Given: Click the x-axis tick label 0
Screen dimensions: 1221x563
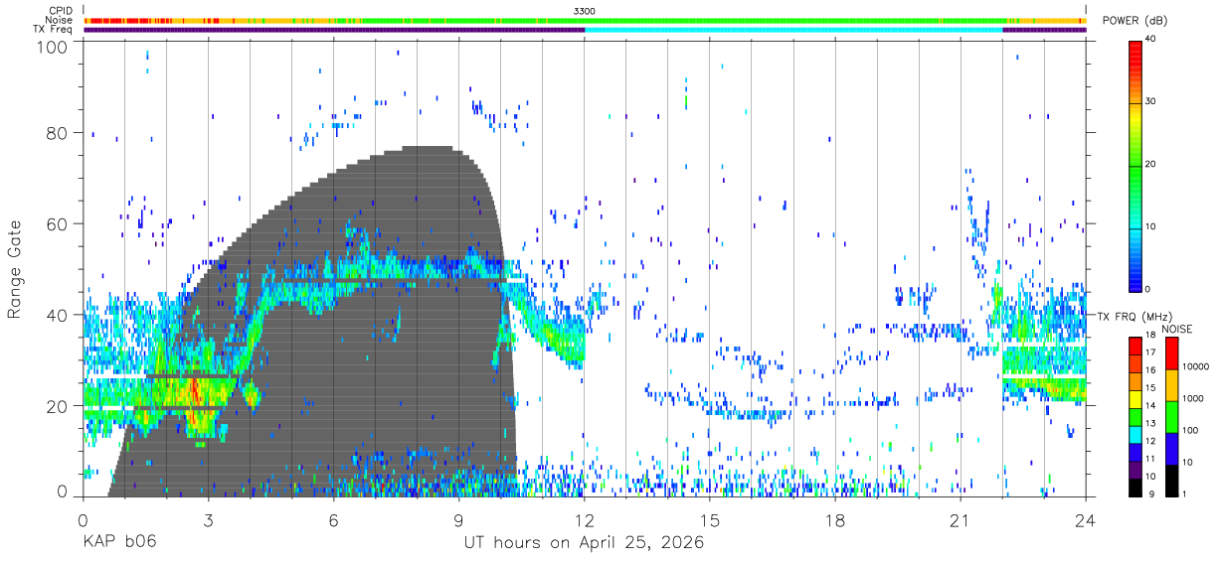Looking at the screenshot, I should click(x=84, y=520).
